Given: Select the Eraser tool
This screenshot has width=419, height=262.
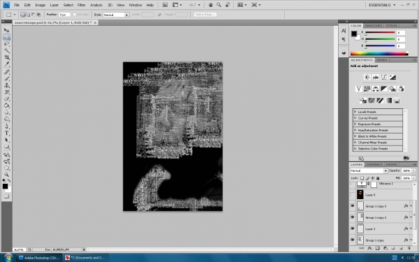Looking at the screenshot, I should [x=7, y=99].
